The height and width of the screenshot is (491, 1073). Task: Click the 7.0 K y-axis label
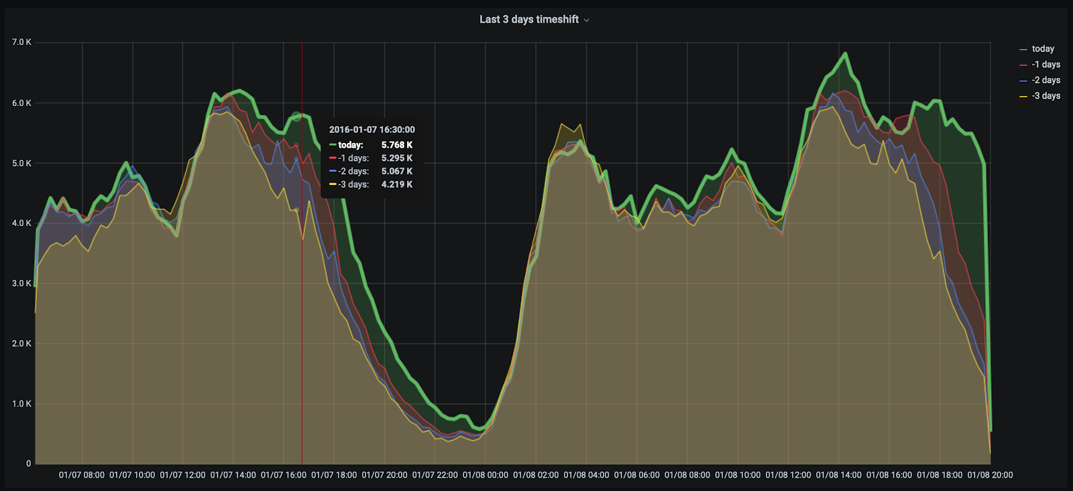click(21, 42)
